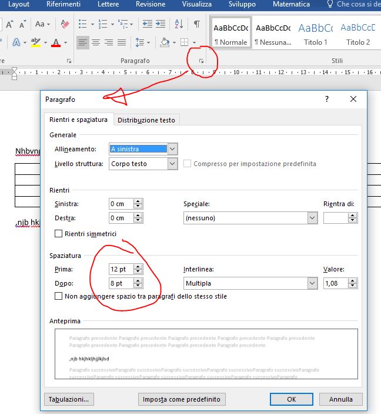Click the Destra indent field
Screen dimensions: 381x414
[x=121, y=218]
